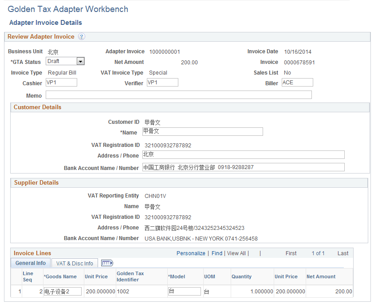Select the General Info tab

(x=30, y=263)
